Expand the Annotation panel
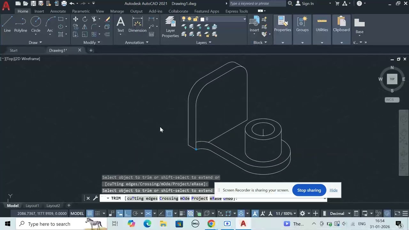This screenshot has height=230, width=409. [x=137, y=42]
